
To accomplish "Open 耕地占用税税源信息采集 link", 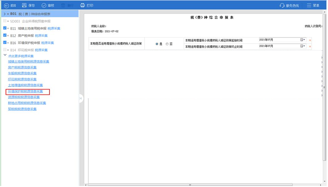I will coord(27,103).
